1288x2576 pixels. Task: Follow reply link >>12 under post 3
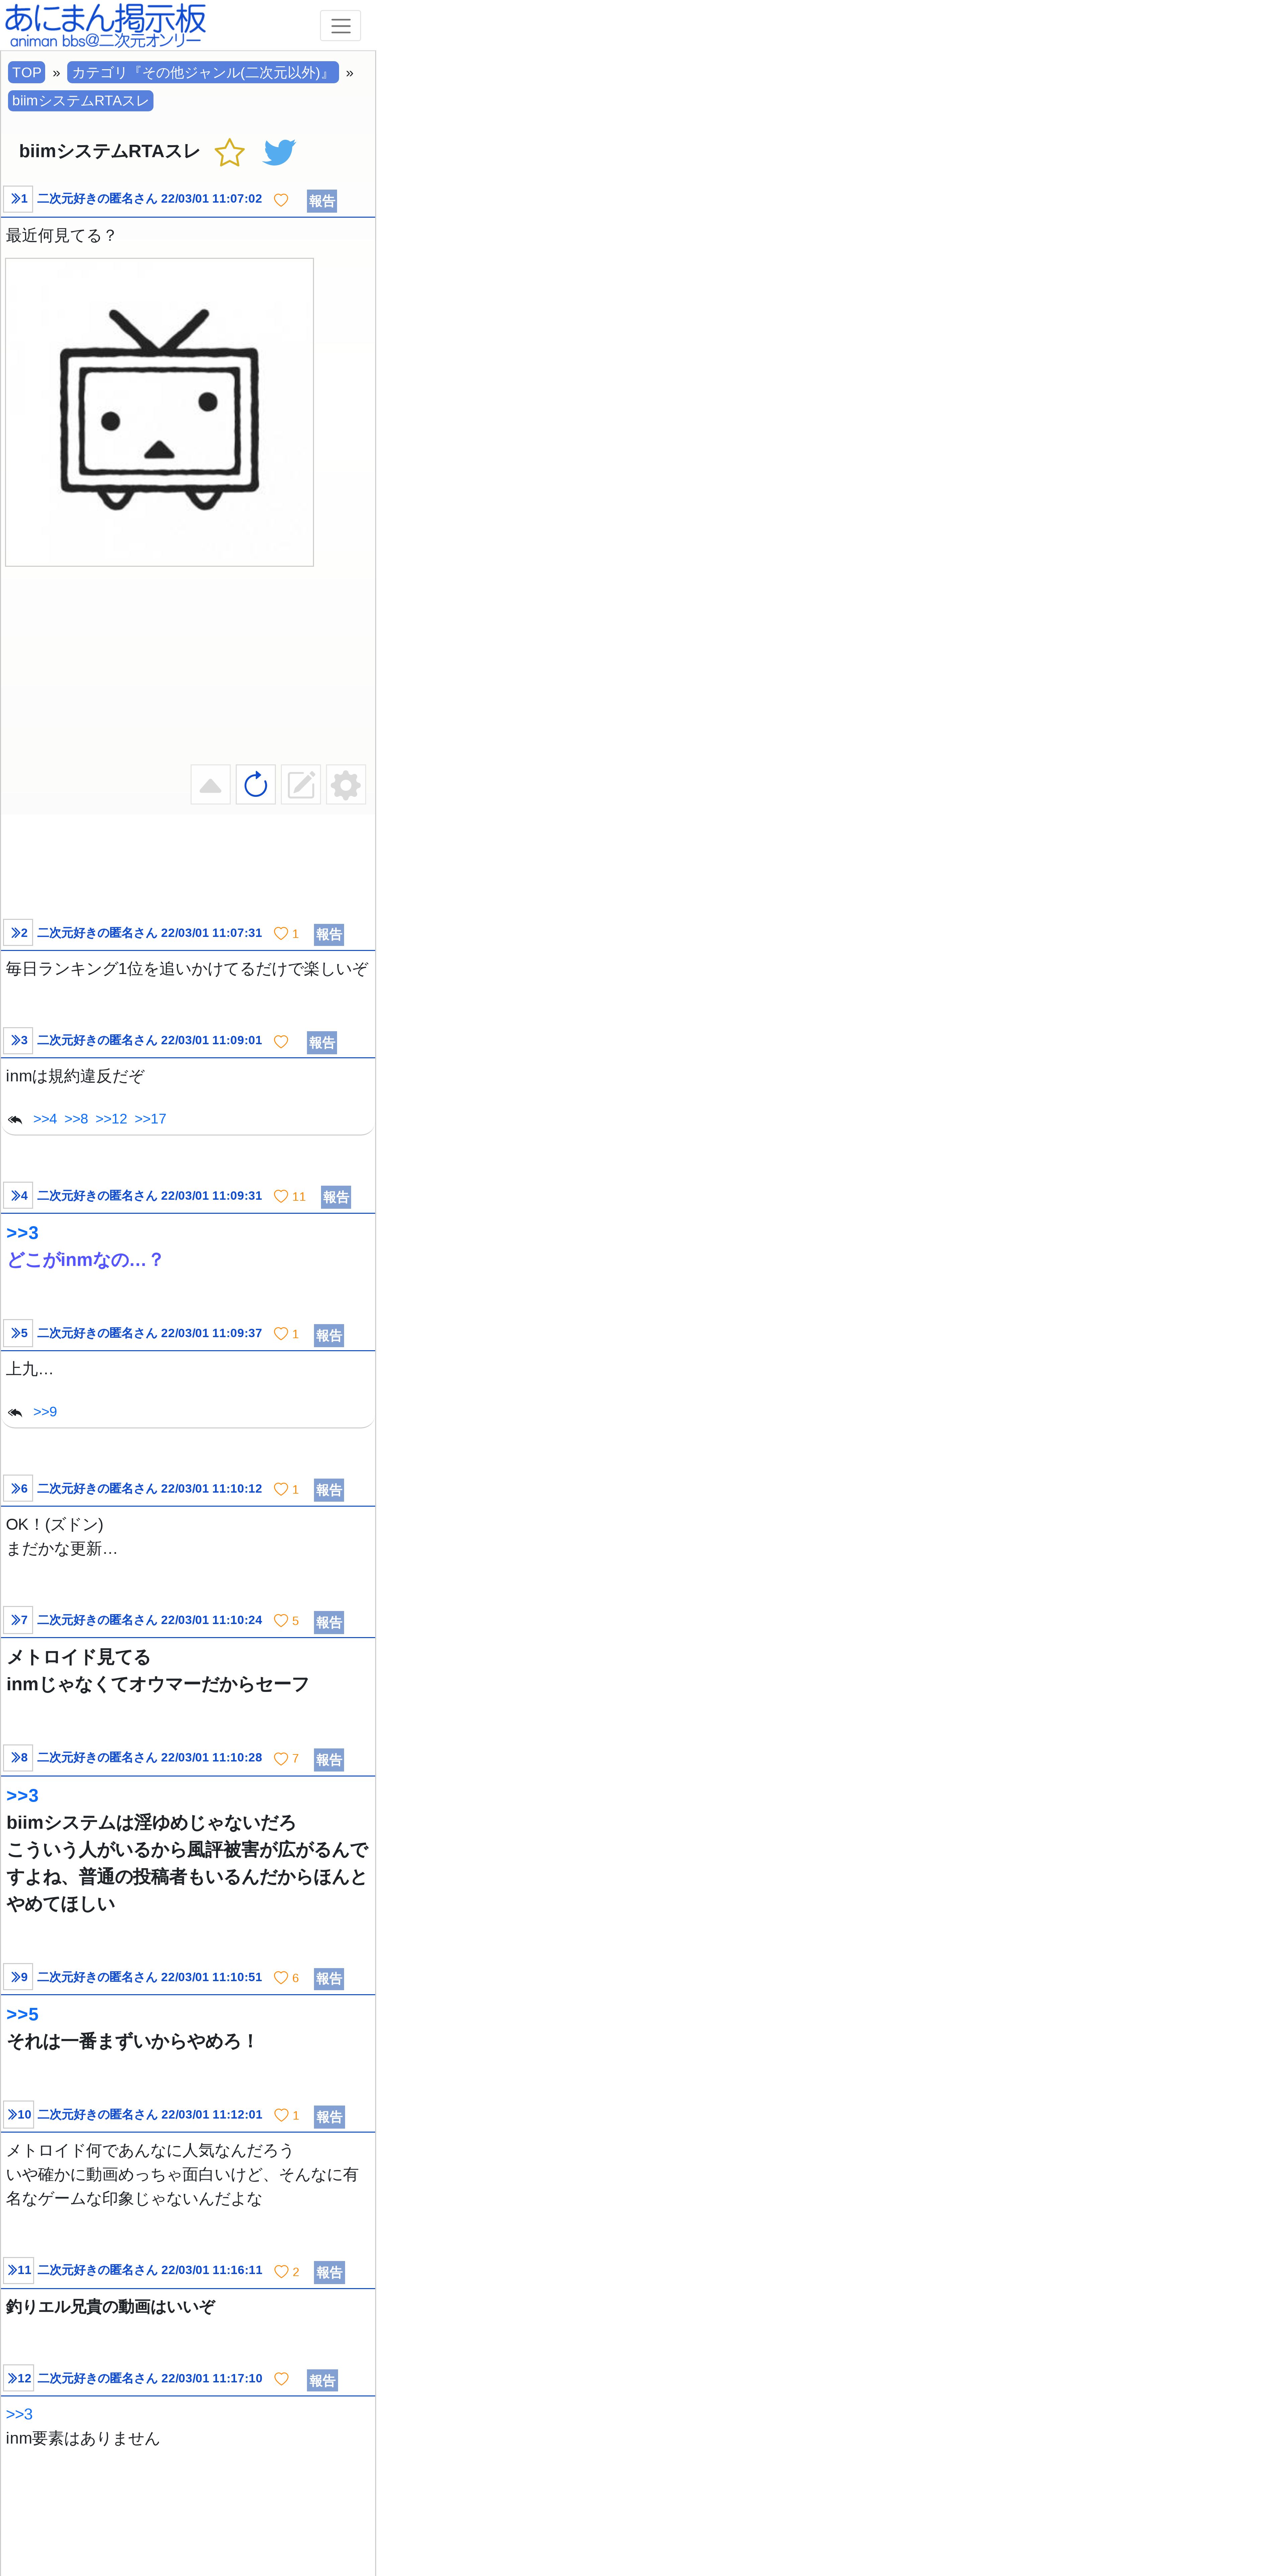(x=111, y=1119)
